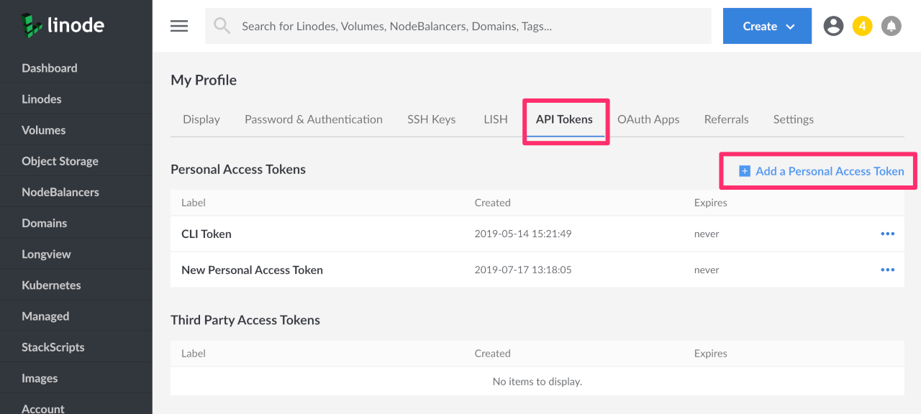This screenshot has width=921, height=414.
Task: Open the yellow 4 notifications badge
Action: coord(862,26)
